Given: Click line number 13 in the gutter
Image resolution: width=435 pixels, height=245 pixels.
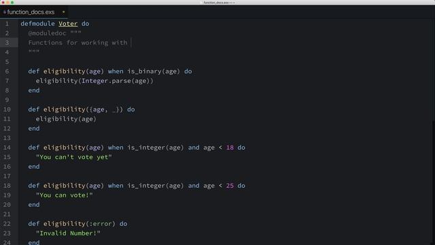Looking at the screenshot, I should point(7,137).
